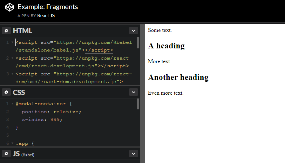Fold CSS .app rule arrow
Screen dimensions: 285x163
12,143
